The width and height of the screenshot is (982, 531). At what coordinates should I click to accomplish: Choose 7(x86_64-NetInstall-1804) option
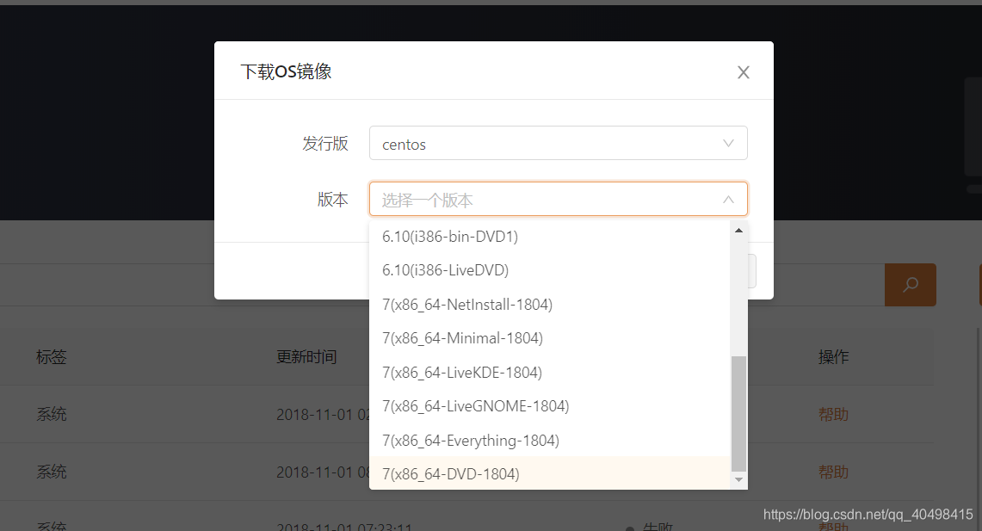tap(549, 305)
